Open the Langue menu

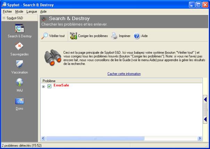click(32, 12)
